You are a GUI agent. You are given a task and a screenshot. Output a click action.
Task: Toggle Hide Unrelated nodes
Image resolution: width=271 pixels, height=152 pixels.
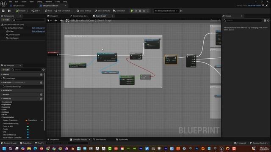coord(62,11)
